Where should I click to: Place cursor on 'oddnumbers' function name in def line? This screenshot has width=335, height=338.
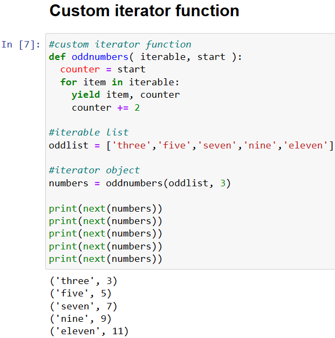coord(100,57)
